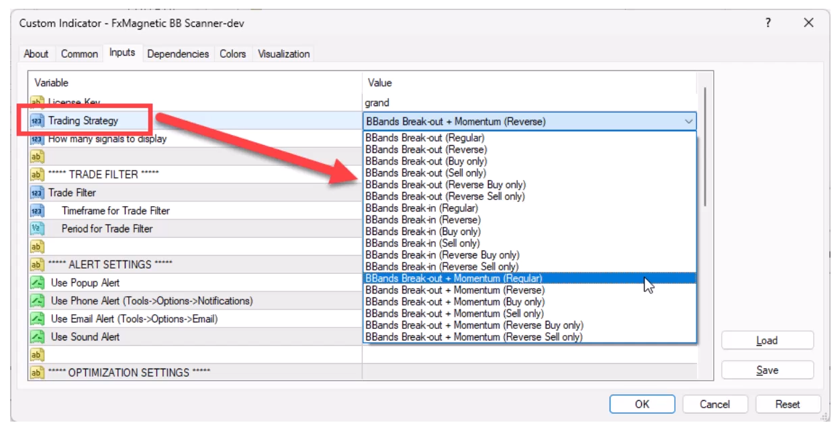Pick BBands Break-out (Reverse Sell only)
The image size is (840, 431).
pos(530,197)
